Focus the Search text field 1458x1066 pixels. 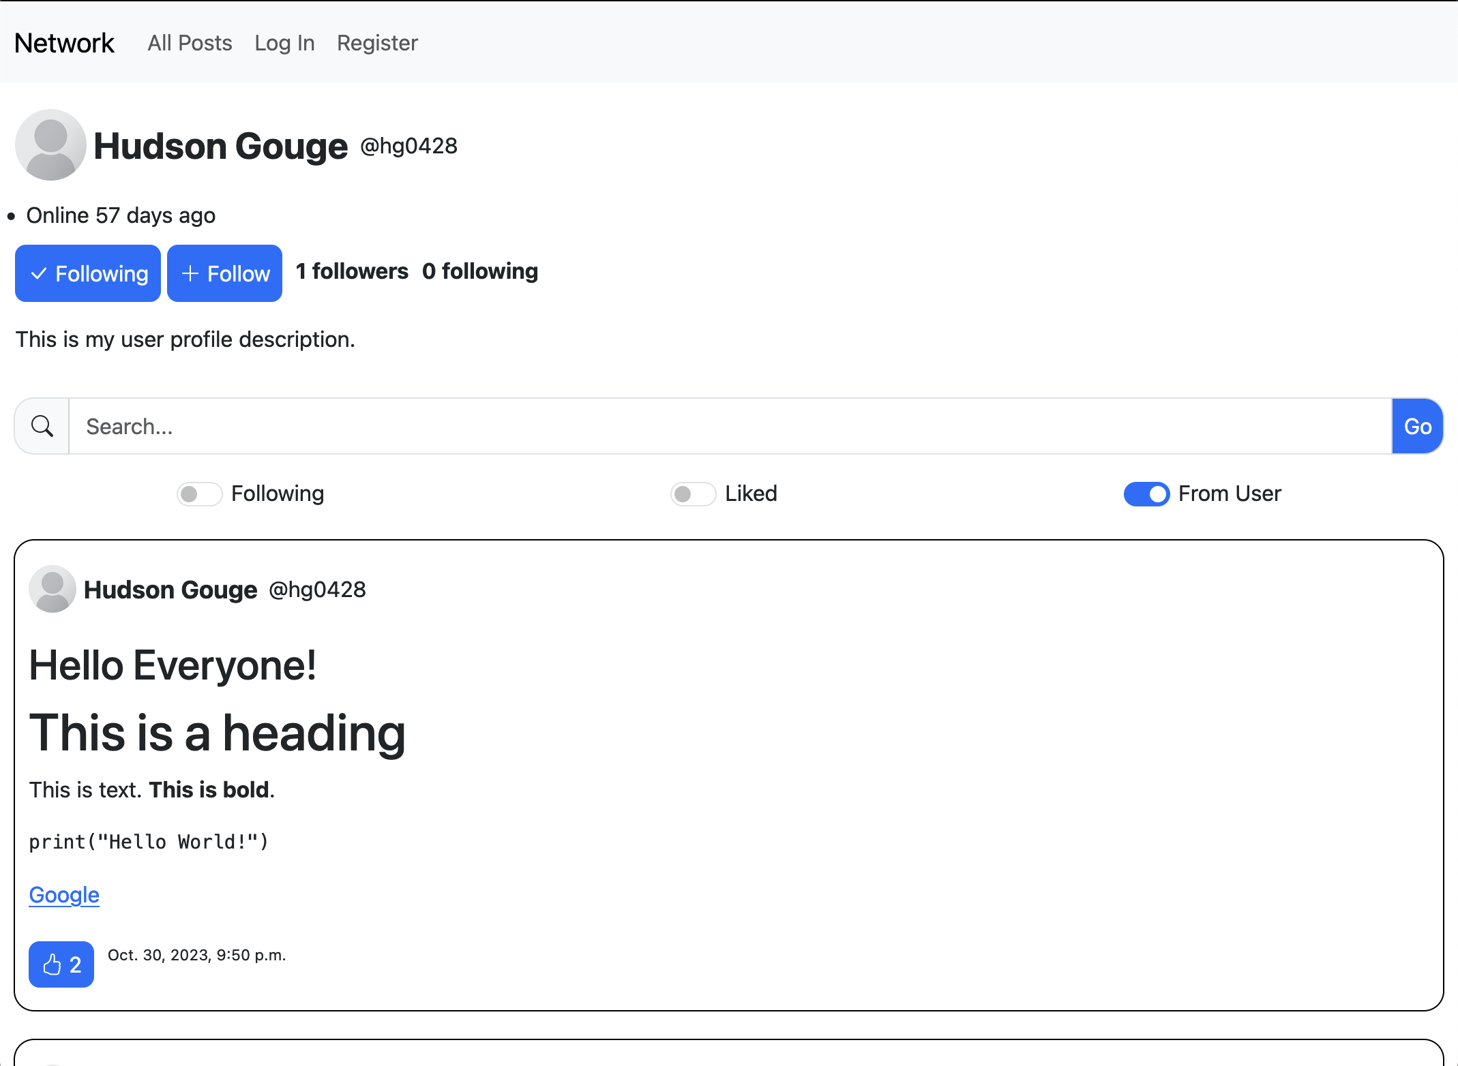tap(730, 426)
